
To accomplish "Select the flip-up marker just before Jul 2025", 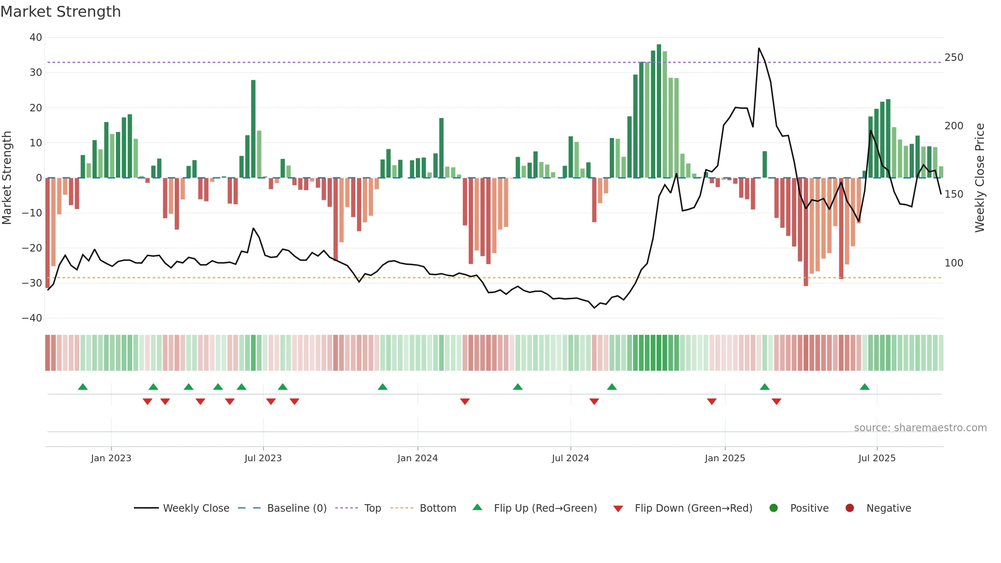I will click(865, 387).
